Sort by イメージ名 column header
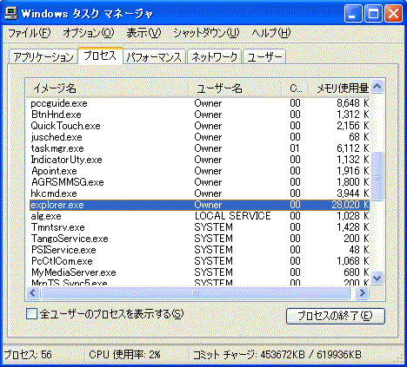407x367 pixels. 107,88
